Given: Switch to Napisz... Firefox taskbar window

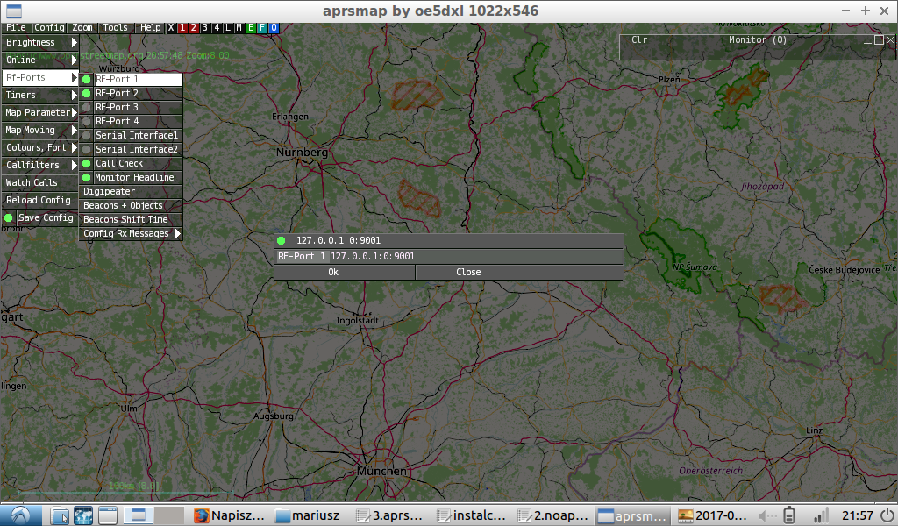Looking at the screenshot, I should point(230,515).
